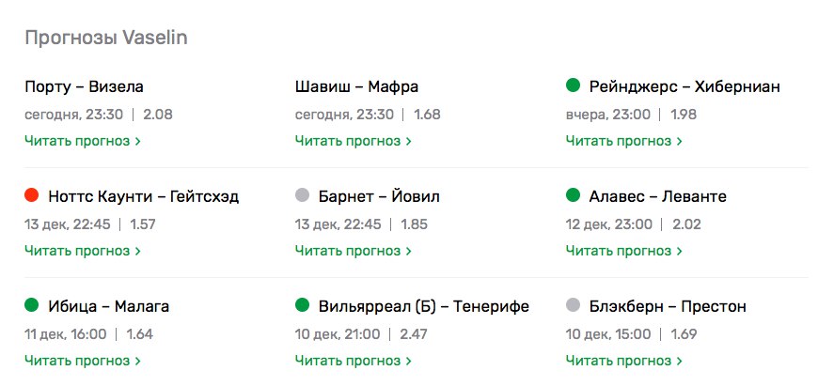Click green status dot beside Вильярреал (Б) – Тенерифе
The image size is (834, 386).
pos(303,306)
